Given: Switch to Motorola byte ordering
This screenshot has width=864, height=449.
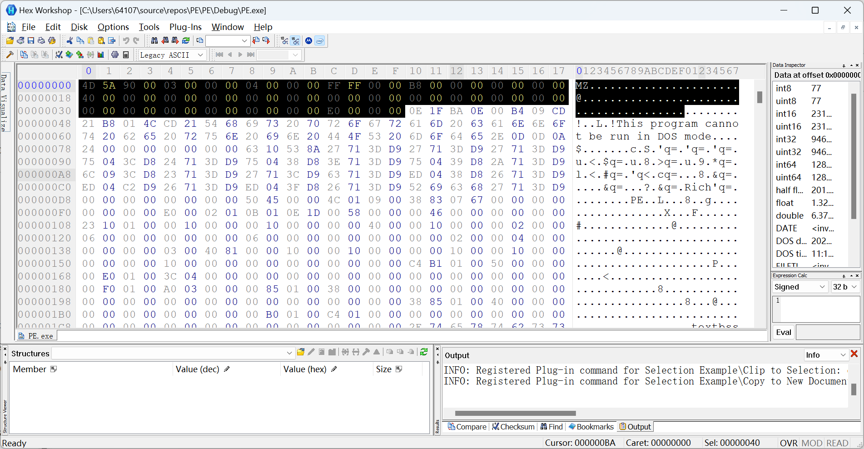Looking at the screenshot, I should coord(309,41).
